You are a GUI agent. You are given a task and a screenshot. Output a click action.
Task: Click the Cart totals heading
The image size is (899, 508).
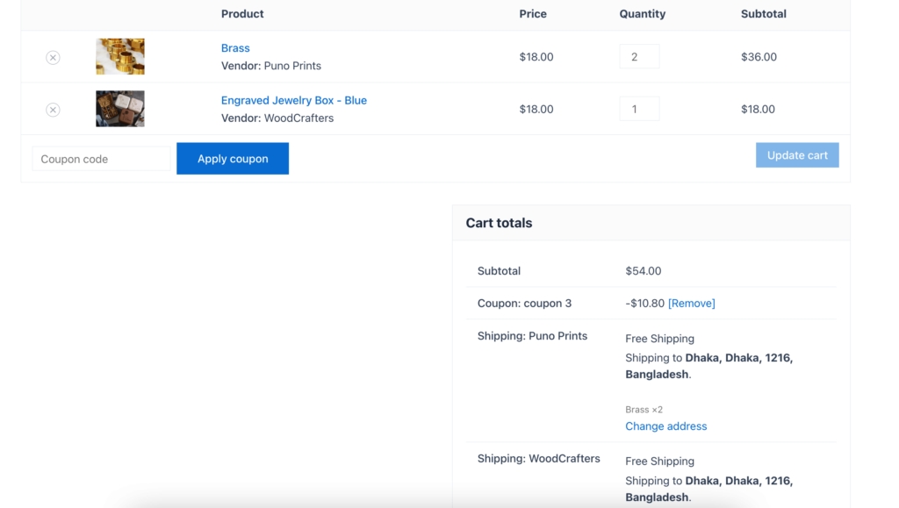pyautogui.click(x=499, y=222)
